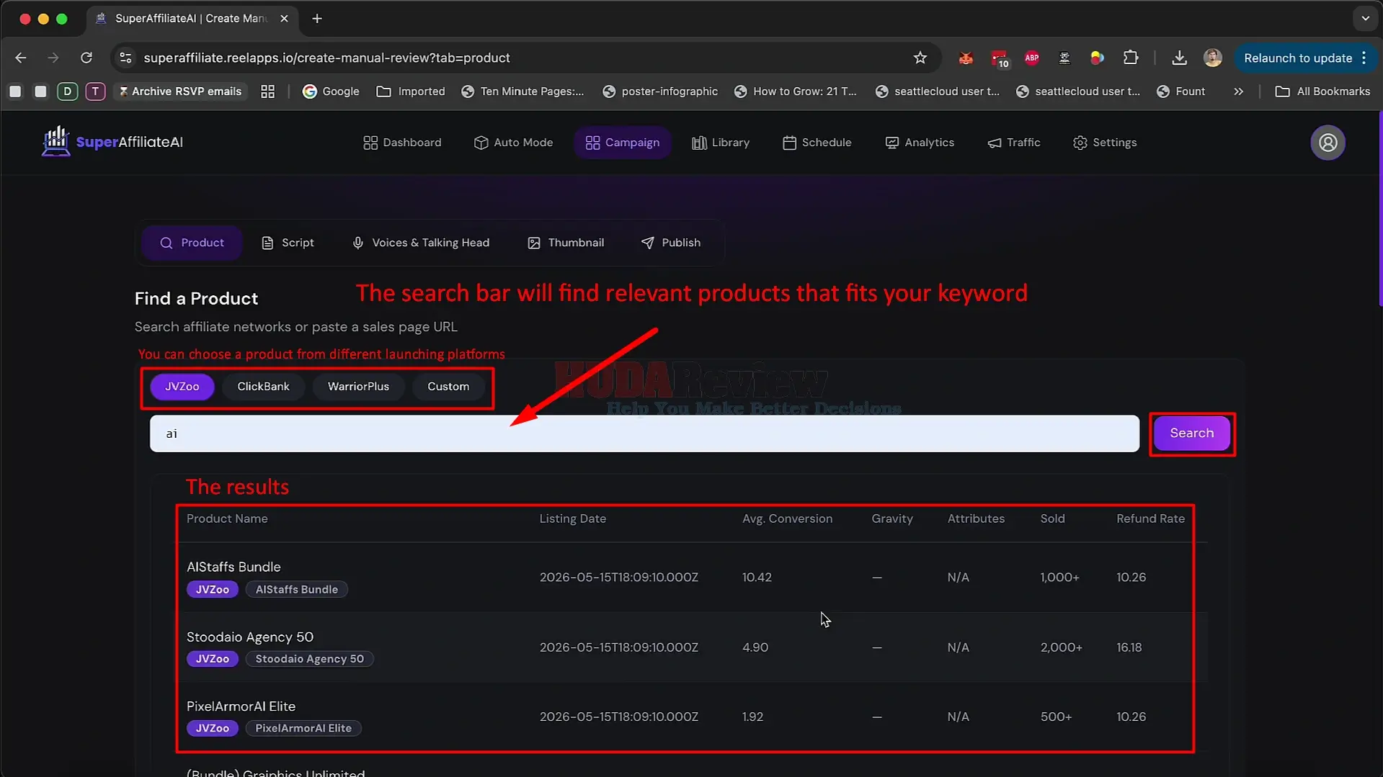
Task: Click the Attributes column header
Action: [x=976, y=519]
